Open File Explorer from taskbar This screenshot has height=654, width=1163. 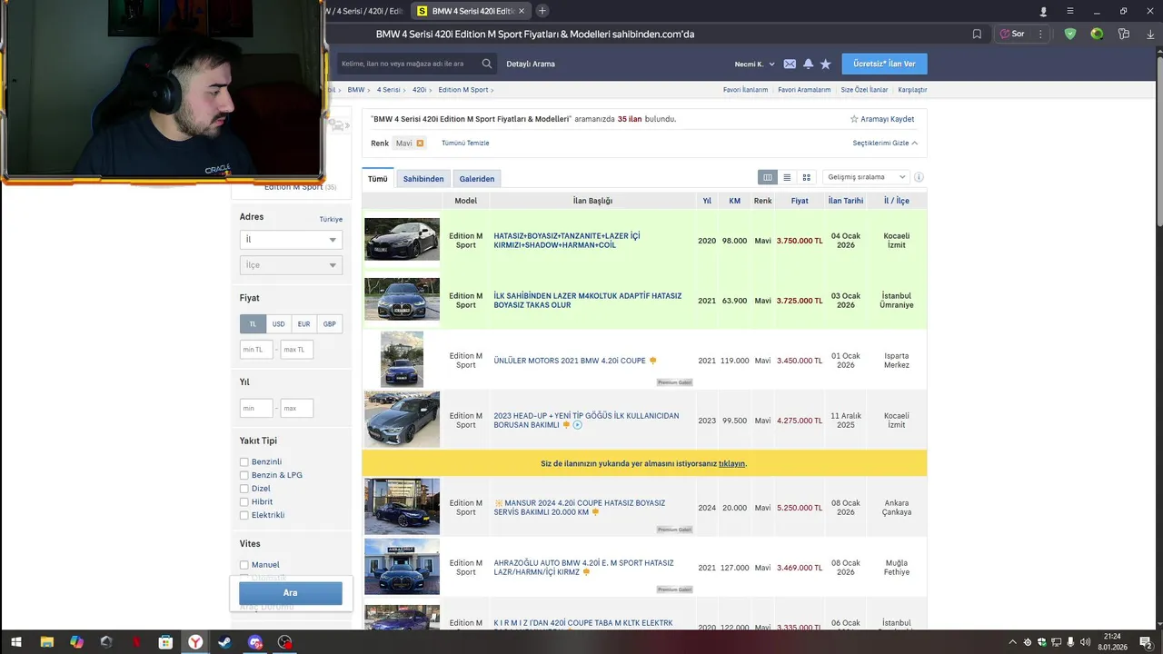(x=46, y=642)
